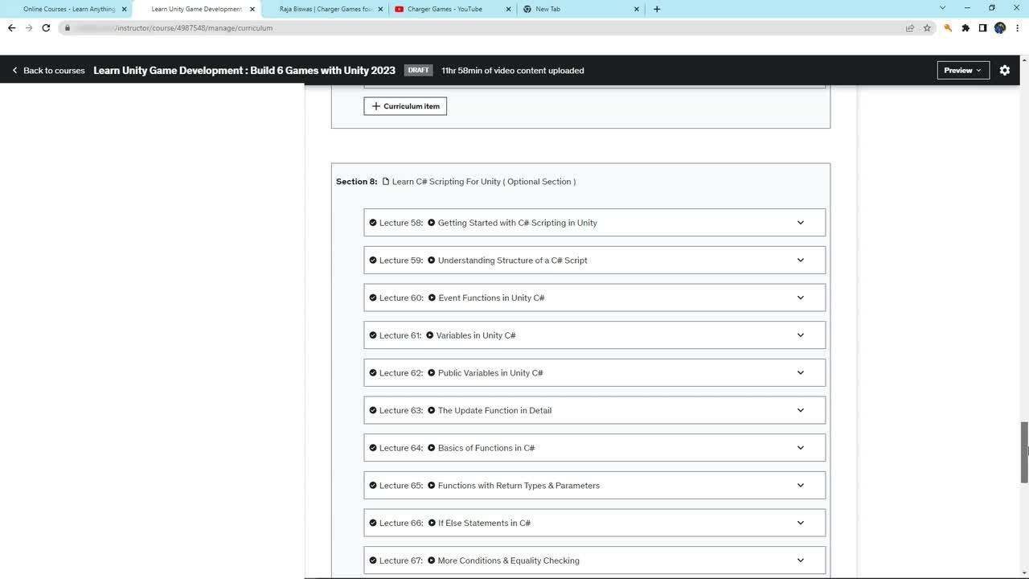
Task: Click the '11hr 58min of video content uploaded' text
Action: click(x=513, y=70)
